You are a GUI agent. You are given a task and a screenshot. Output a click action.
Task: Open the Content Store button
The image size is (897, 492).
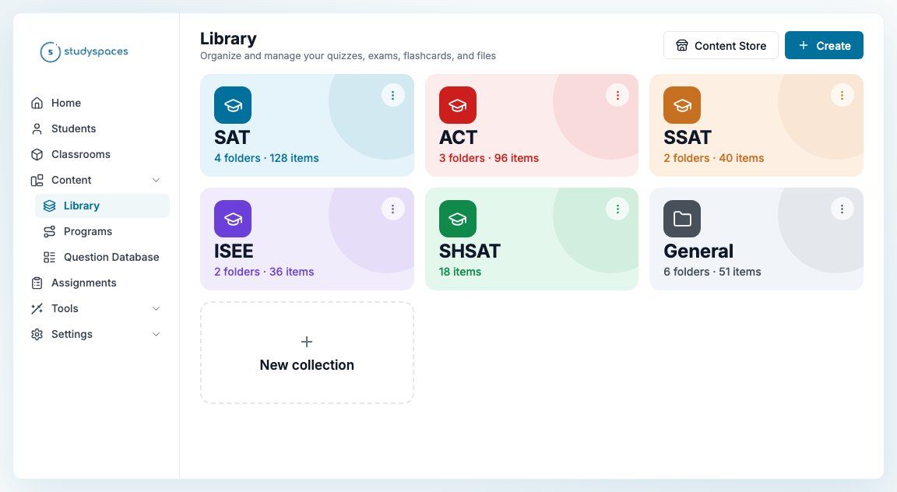point(721,45)
